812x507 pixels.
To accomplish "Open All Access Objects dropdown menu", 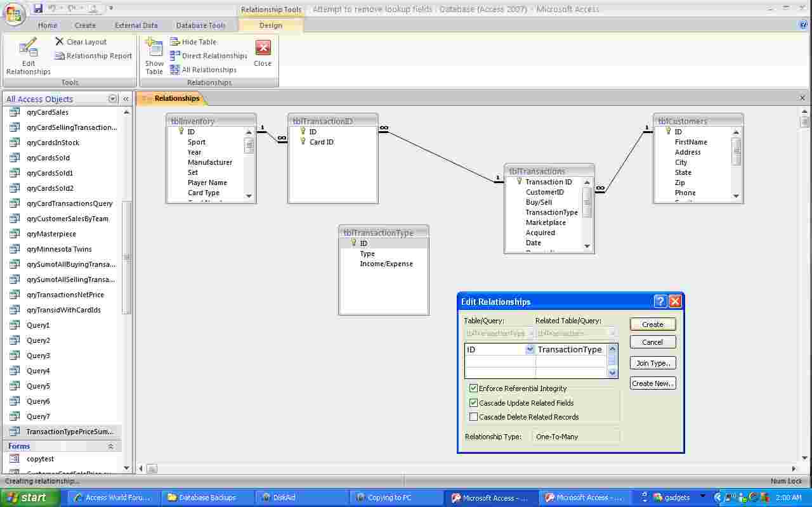I will coord(113,99).
